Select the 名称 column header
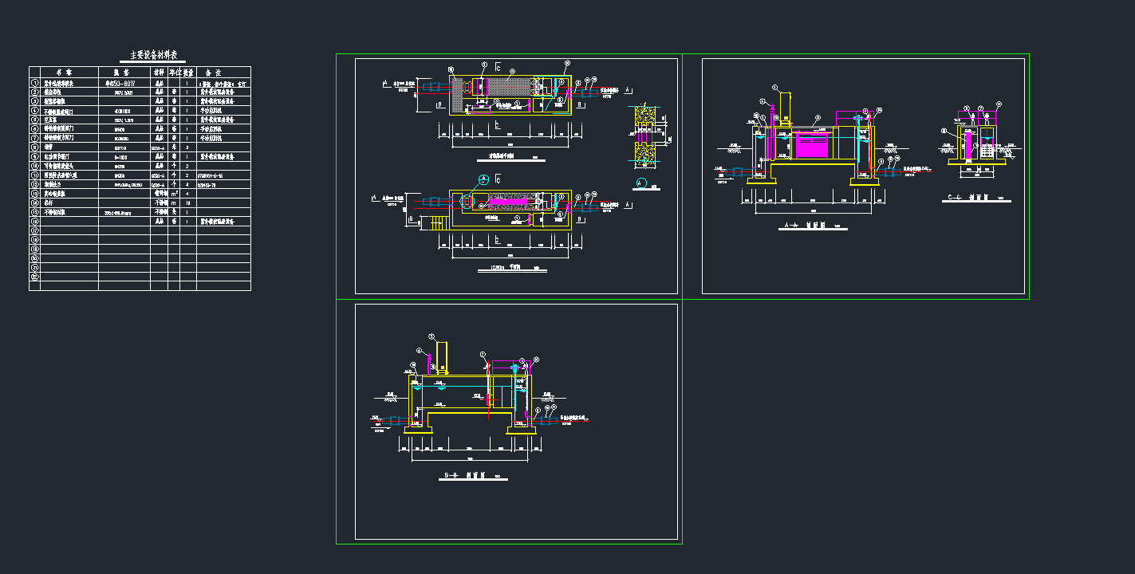This screenshot has height=574, width=1135. click(64, 72)
